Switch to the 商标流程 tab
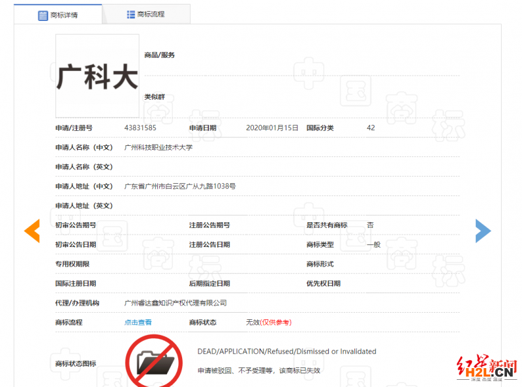Image resolution: width=522 pixels, height=387 pixels. (x=146, y=14)
